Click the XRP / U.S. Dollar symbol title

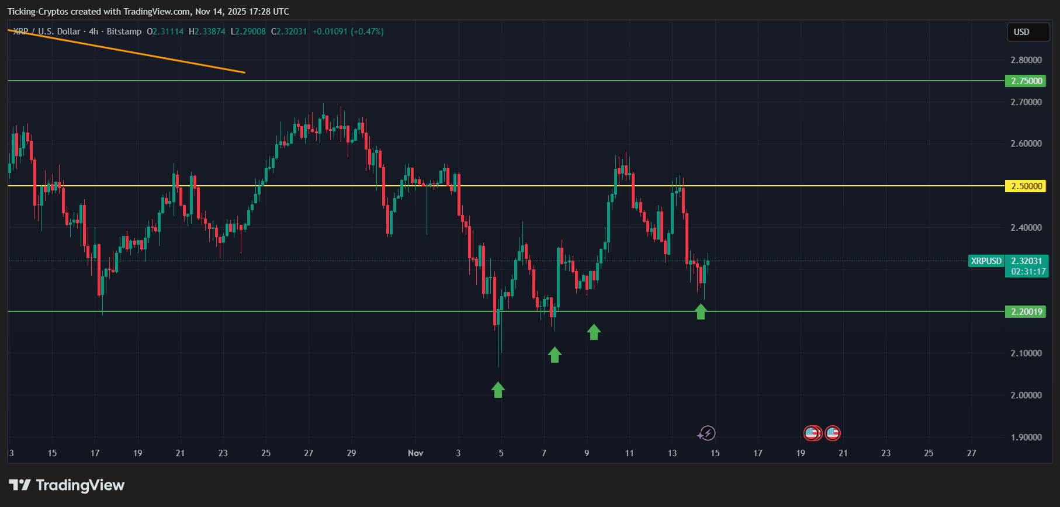(x=47, y=32)
